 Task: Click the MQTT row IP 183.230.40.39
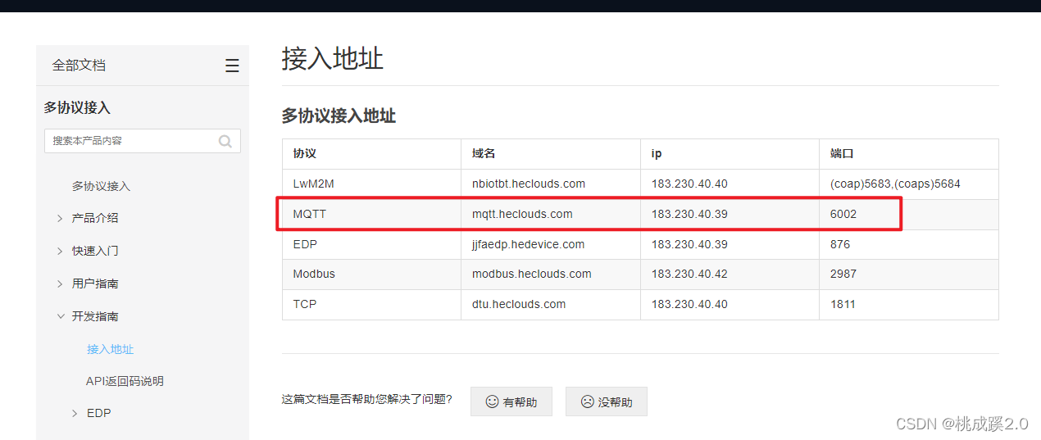tap(730, 214)
